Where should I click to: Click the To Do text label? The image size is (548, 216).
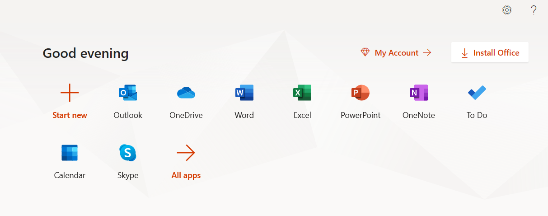477,115
